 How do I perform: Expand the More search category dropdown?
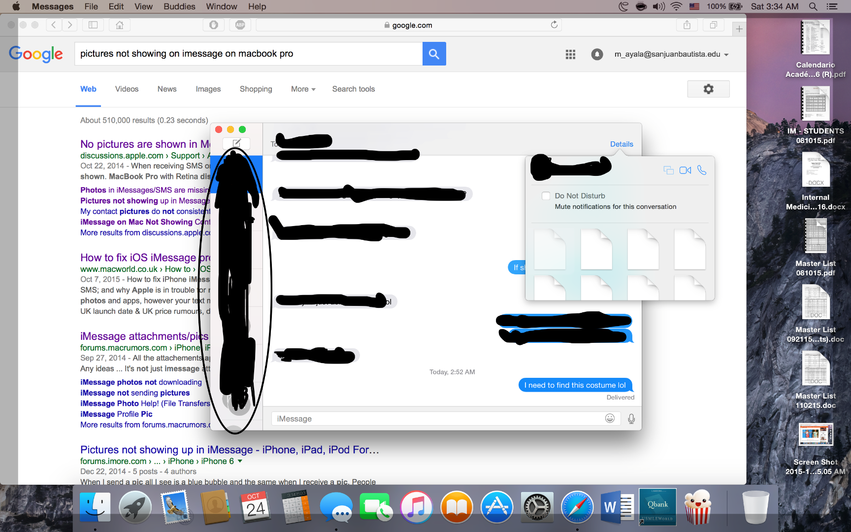click(x=303, y=89)
